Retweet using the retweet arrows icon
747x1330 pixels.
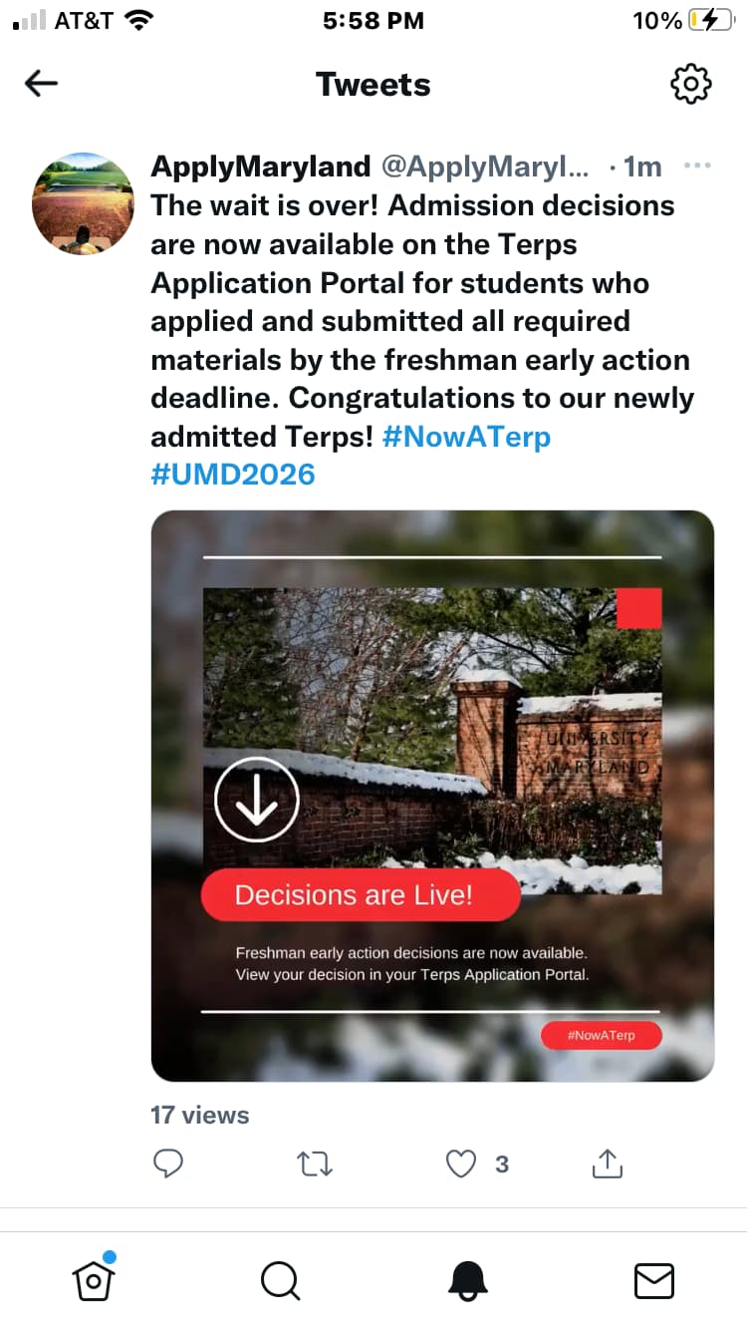tap(315, 1164)
